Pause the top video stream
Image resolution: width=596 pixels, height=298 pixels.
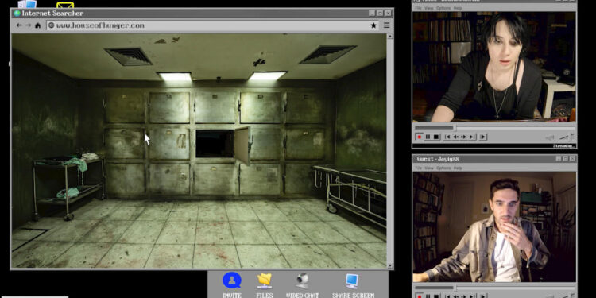(428, 137)
